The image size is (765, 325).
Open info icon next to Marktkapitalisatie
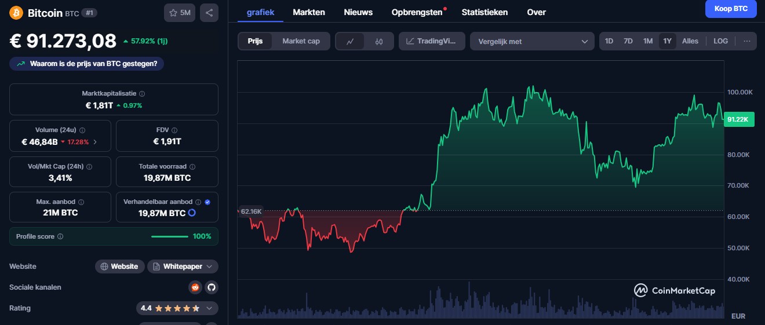tap(142, 93)
